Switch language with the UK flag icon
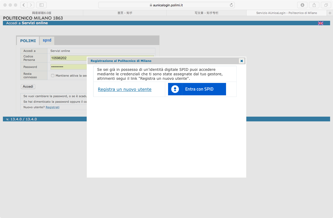The height and width of the screenshot is (218, 333). [321, 23]
